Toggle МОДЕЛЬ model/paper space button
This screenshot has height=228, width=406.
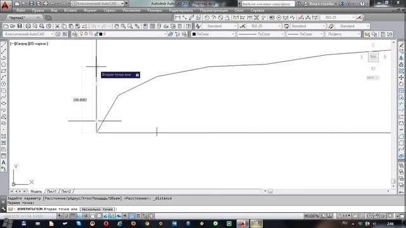(311, 216)
